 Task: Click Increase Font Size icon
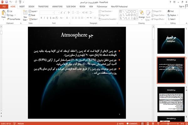[x=62, y=13]
